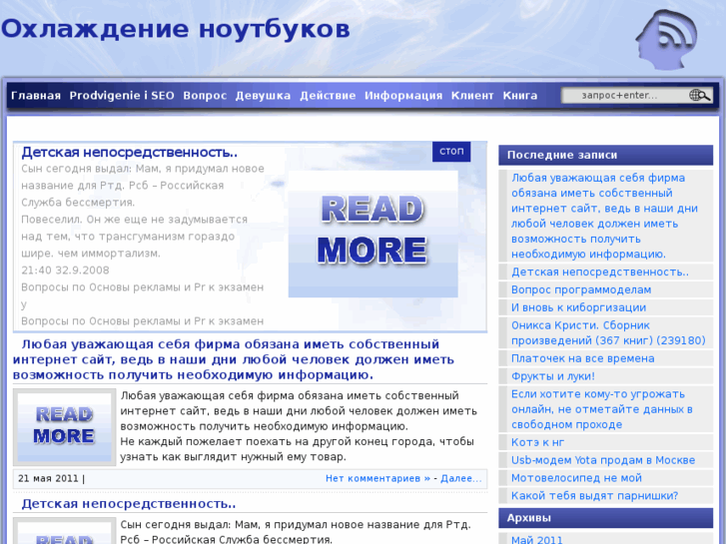Click the Архивы sidebar header

605,518
